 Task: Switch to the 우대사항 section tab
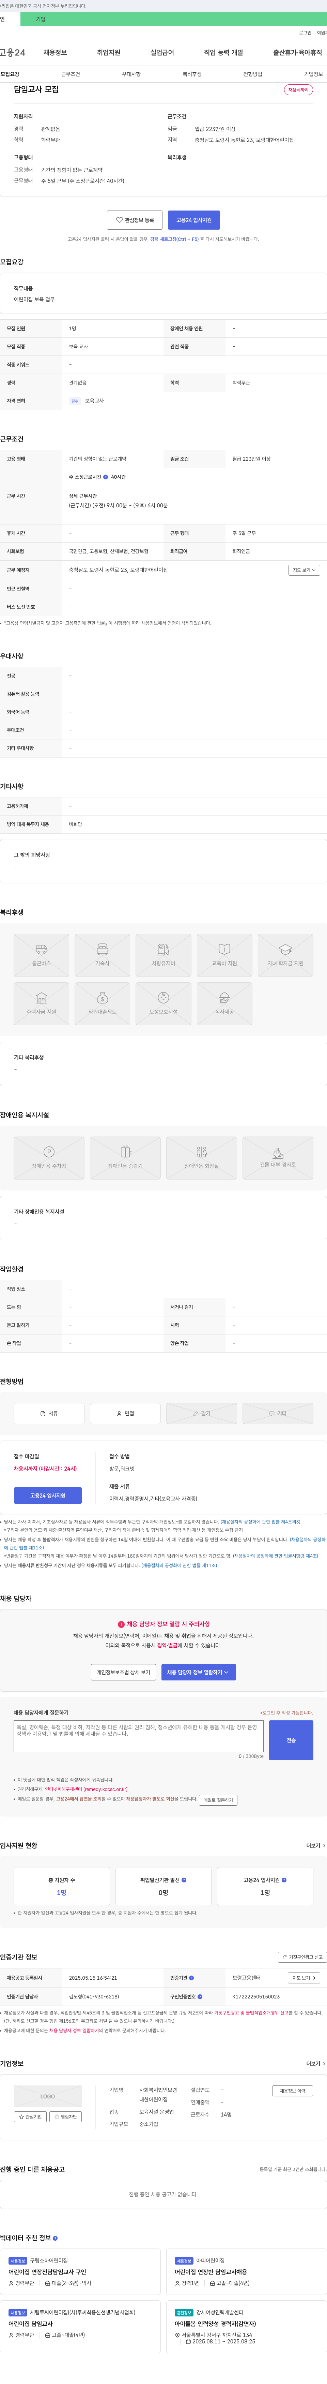click(x=131, y=74)
